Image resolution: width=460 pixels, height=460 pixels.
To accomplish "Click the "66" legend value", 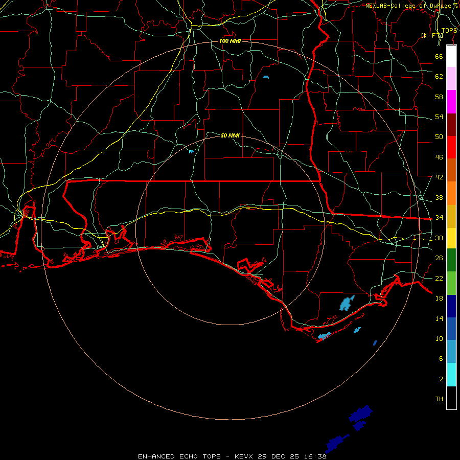I will click(439, 56).
